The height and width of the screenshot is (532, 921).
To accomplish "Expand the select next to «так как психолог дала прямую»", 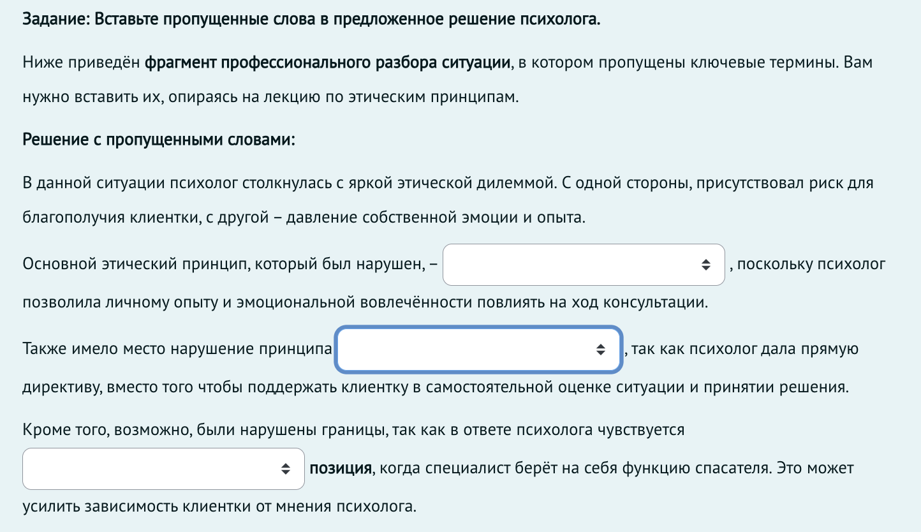I will click(x=478, y=349).
